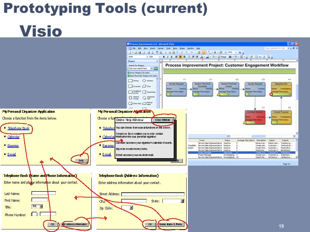The image size is (310, 232).
Task: Open the File menu in Visio
Action: 134,48
